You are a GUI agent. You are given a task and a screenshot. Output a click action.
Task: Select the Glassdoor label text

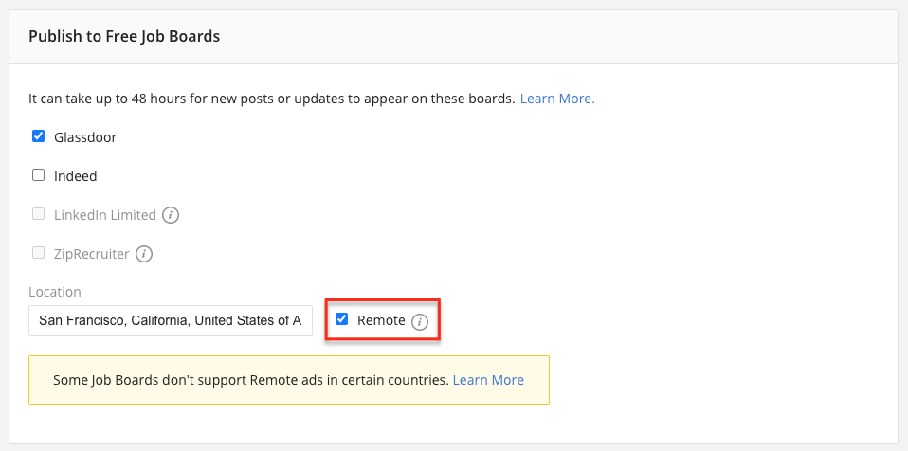point(85,137)
